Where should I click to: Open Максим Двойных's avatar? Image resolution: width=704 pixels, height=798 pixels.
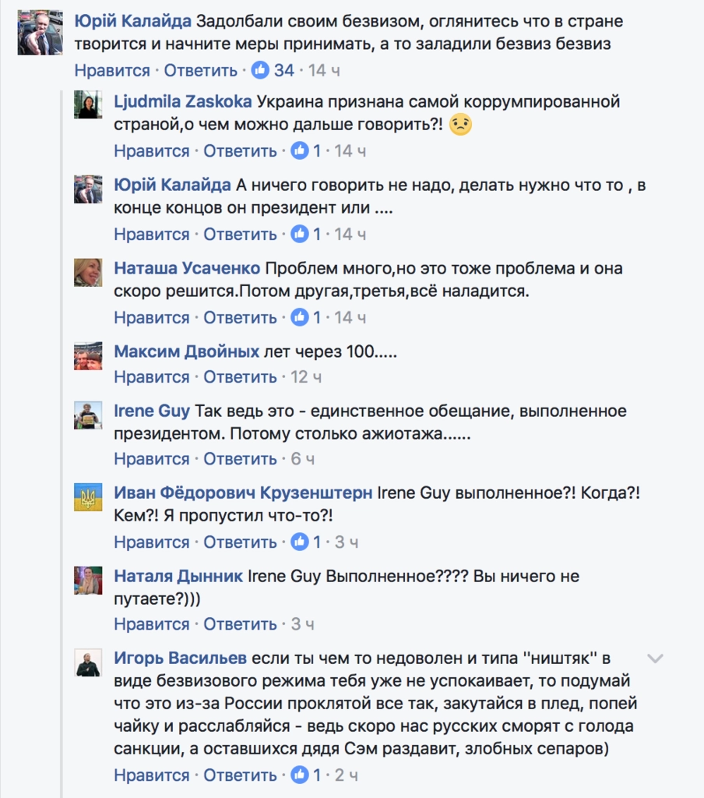tap(88, 355)
